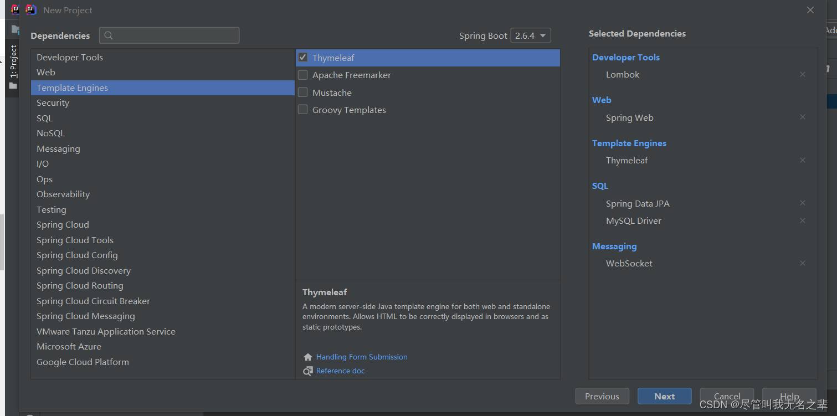837x416 pixels.
Task: Select NoSQL category
Action: [163, 133]
